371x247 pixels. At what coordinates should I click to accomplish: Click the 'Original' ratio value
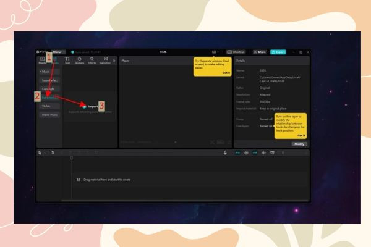265,88
